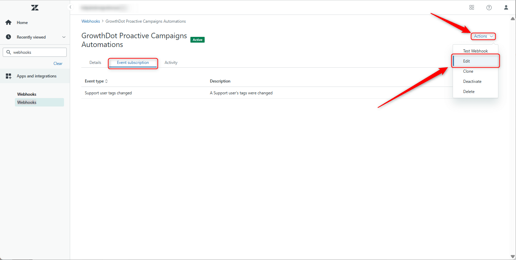Open the Zendesk product tray grid icon

(x=472, y=7)
